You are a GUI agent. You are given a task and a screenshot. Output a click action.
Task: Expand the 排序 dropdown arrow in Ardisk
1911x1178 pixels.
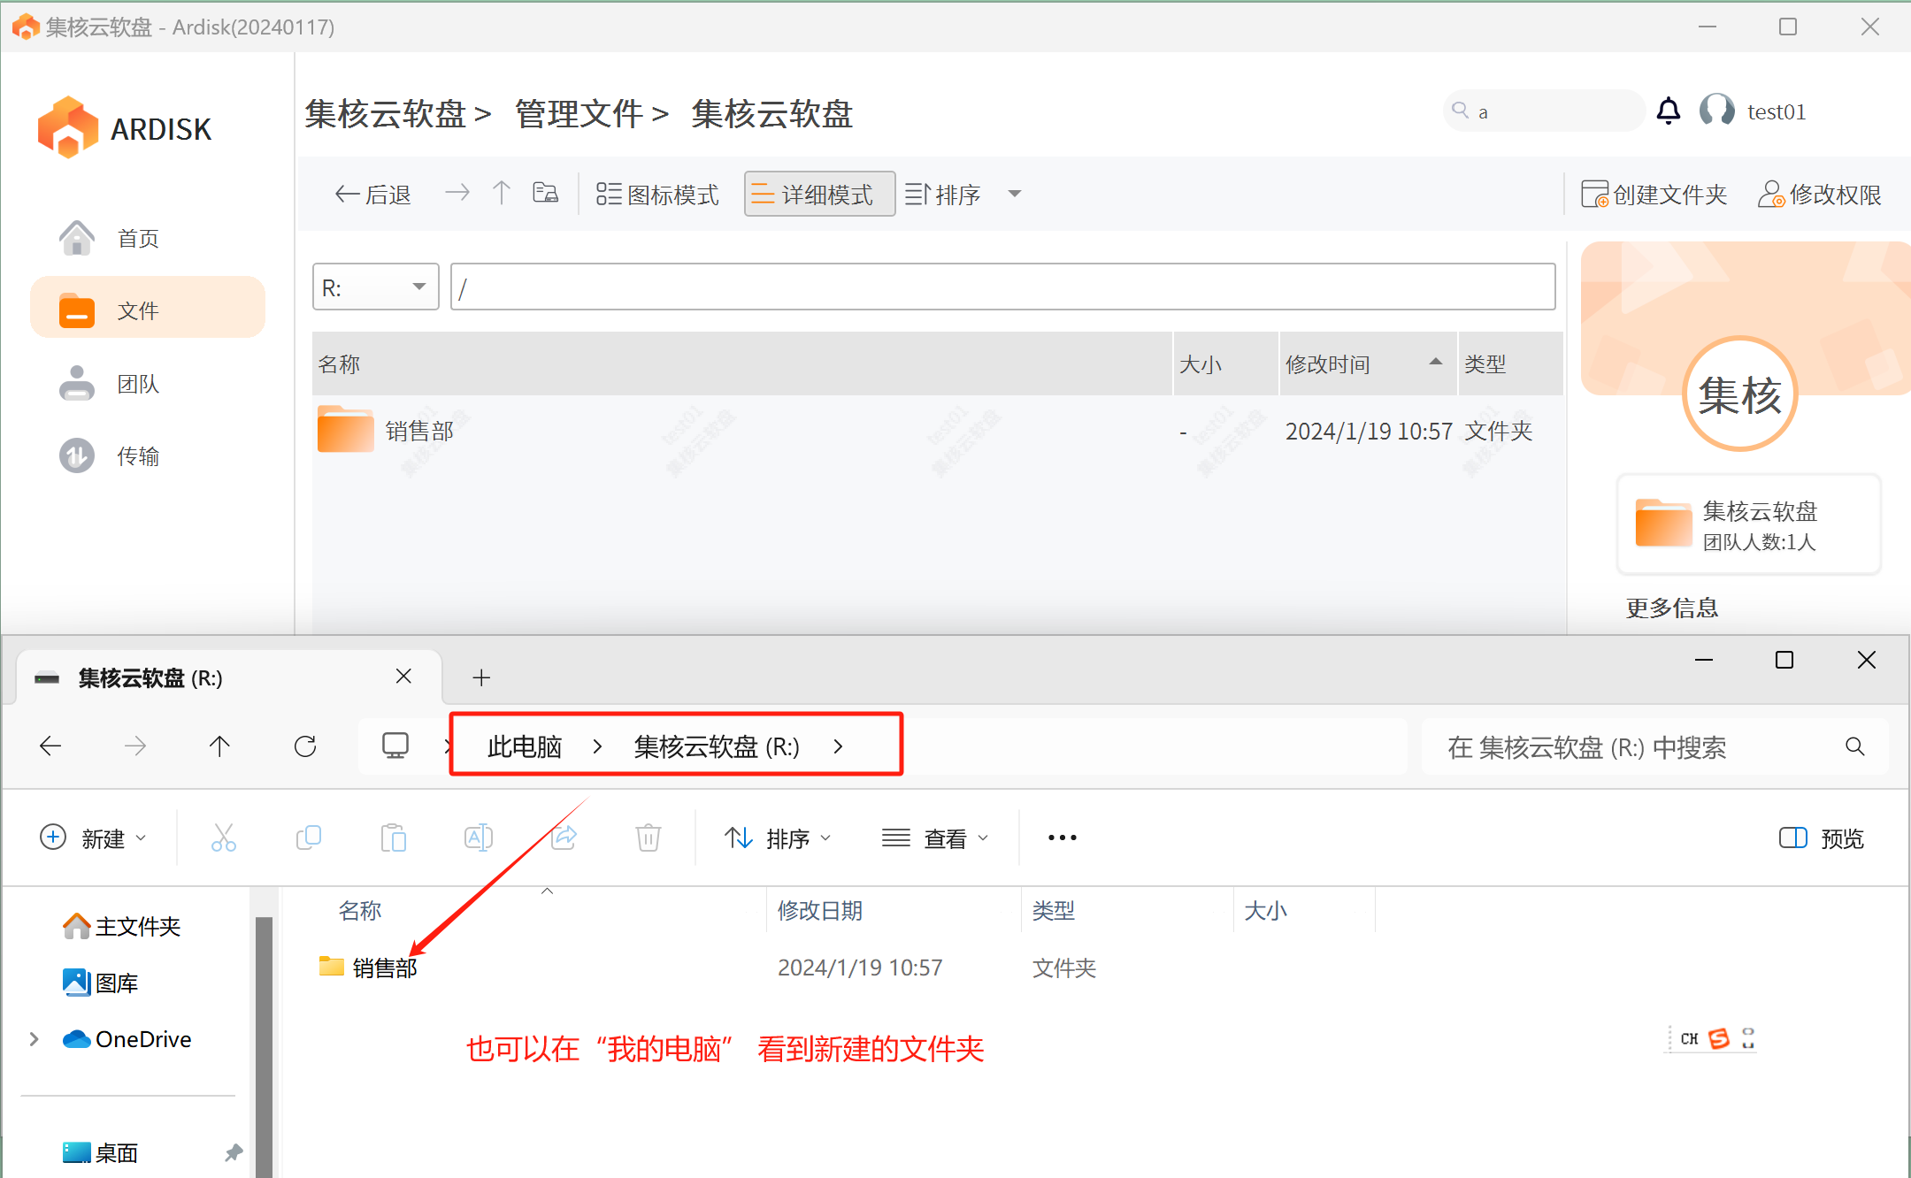point(1015,195)
